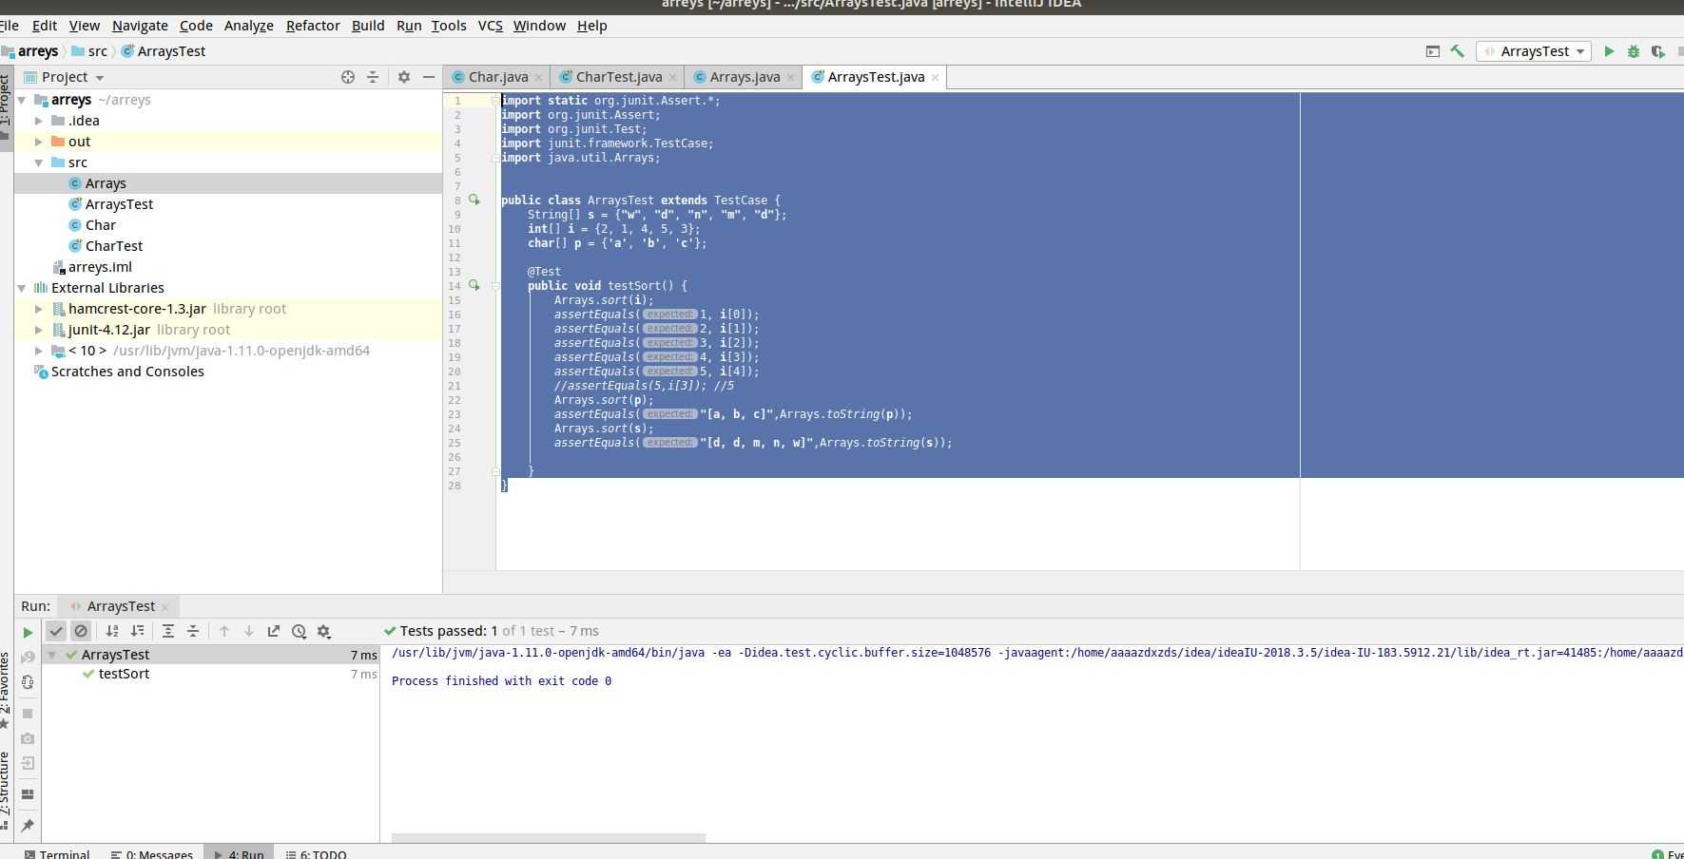Click collapse all icon in Project panel
Image resolution: width=1684 pixels, height=859 pixels.
[373, 77]
